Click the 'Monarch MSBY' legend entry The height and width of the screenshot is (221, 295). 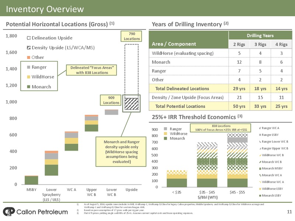(x=271, y=168)
